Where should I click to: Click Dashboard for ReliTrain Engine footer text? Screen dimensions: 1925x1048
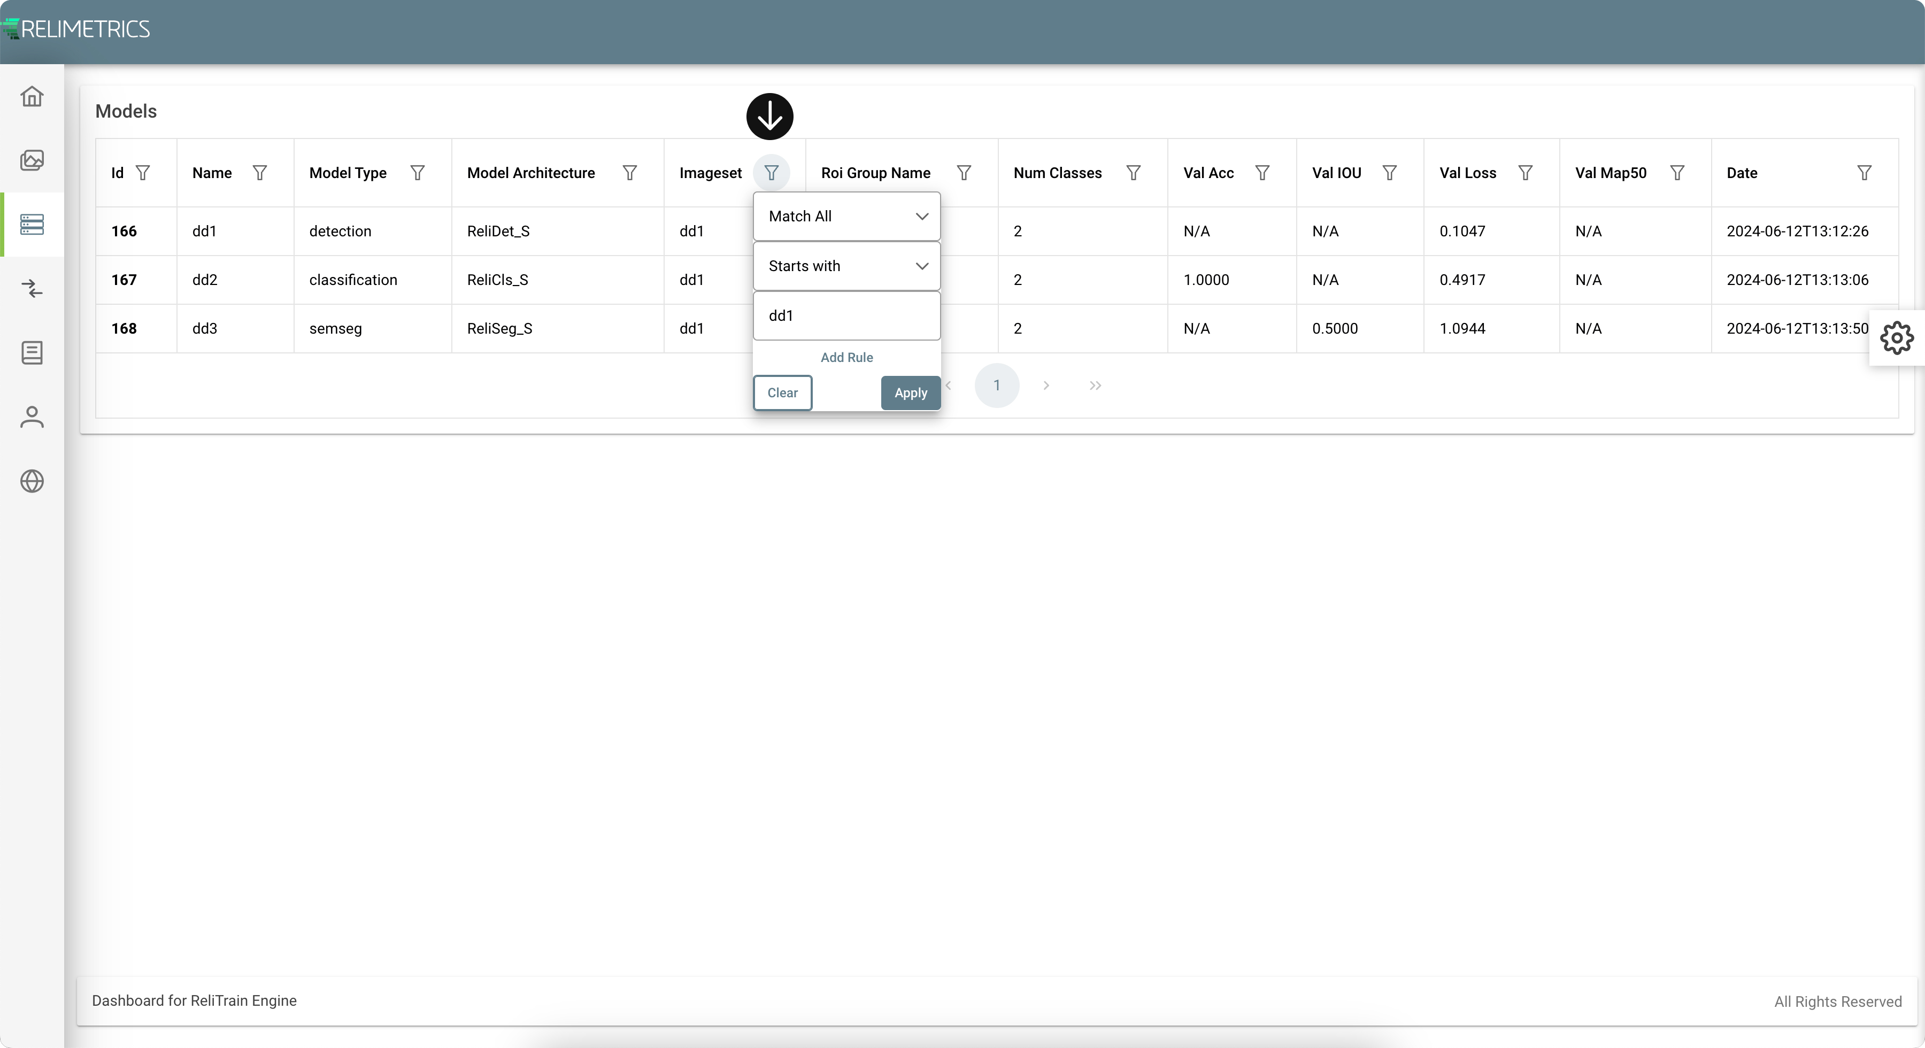[x=194, y=1001]
